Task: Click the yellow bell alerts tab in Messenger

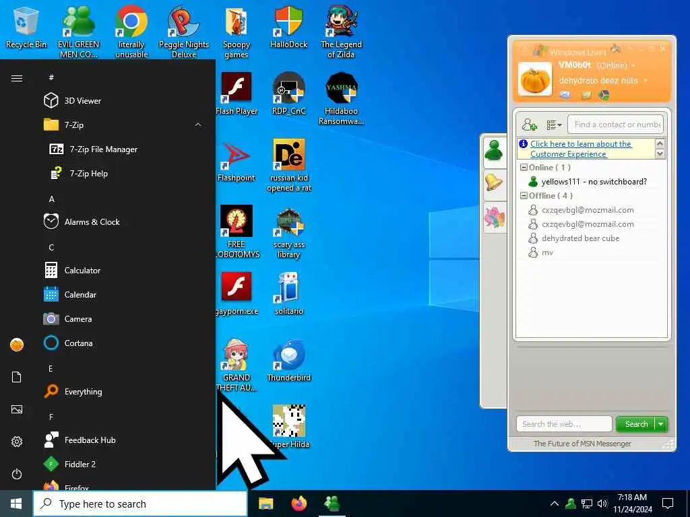Action: (x=494, y=183)
